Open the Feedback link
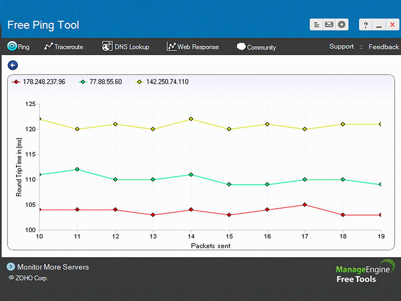This screenshot has height=301, width=401. [383, 47]
